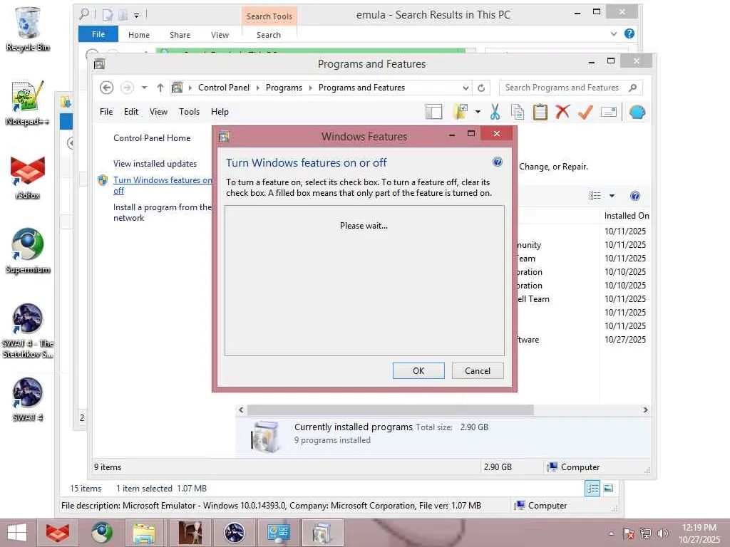
Task: Click Turn Windows features on or off link
Action: tap(162, 185)
